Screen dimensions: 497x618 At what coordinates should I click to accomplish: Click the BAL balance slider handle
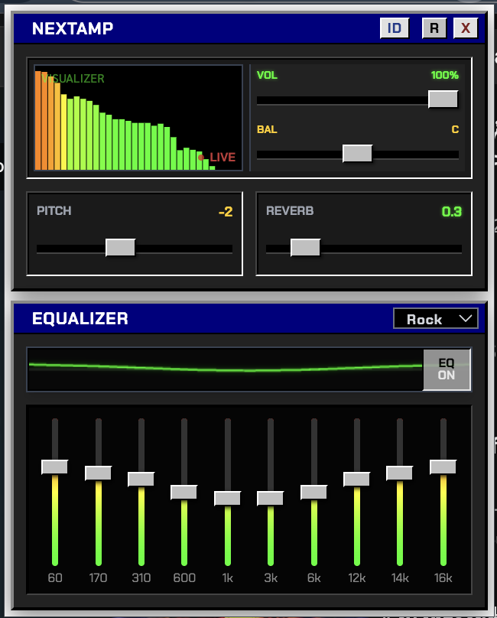(x=357, y=153)
